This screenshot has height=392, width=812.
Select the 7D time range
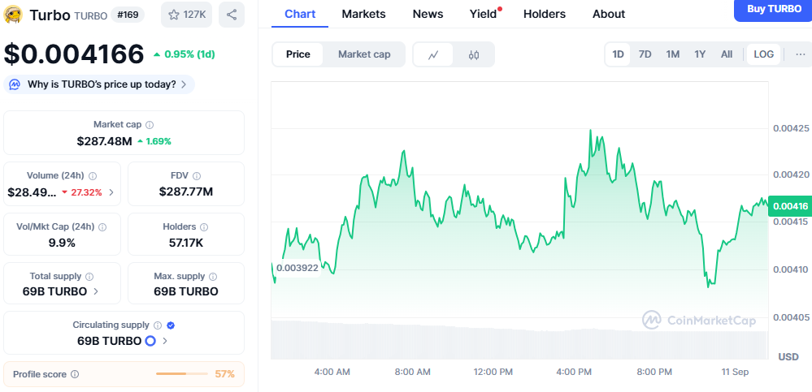pos(645,54)
